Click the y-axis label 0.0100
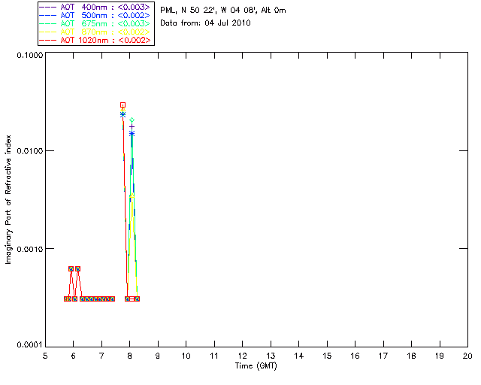481x385 pixels. coord(29,150)
